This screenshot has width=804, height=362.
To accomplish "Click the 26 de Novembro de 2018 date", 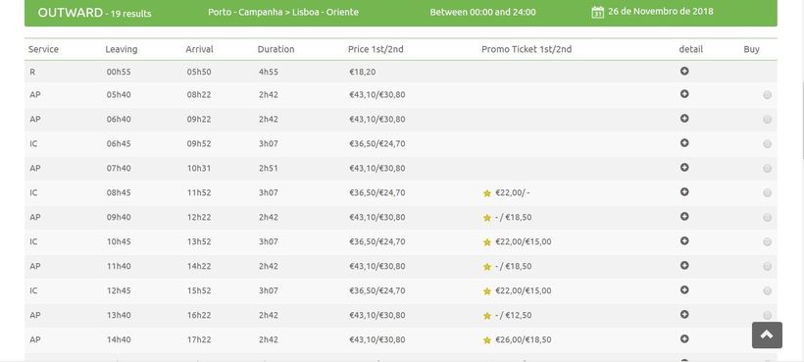I will pos(661,11).
